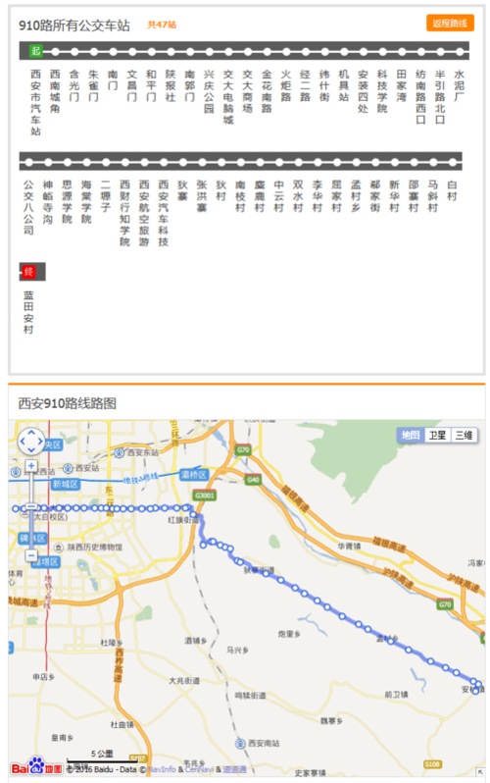Image resolution: width=490 pixels, height=783 pixels.
Task: Click the G3001 highway shield
Action: 205,496
